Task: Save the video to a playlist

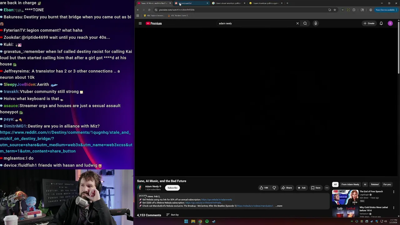Action: (316, 188)
